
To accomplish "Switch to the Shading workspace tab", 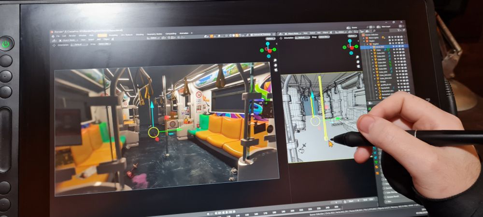I will 140,35.
